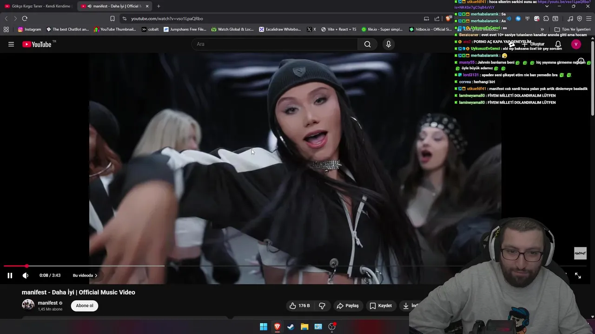Screen dimensions: 595x334
Task: Open File Explorer from the taskbar
Action: point(304,327)
